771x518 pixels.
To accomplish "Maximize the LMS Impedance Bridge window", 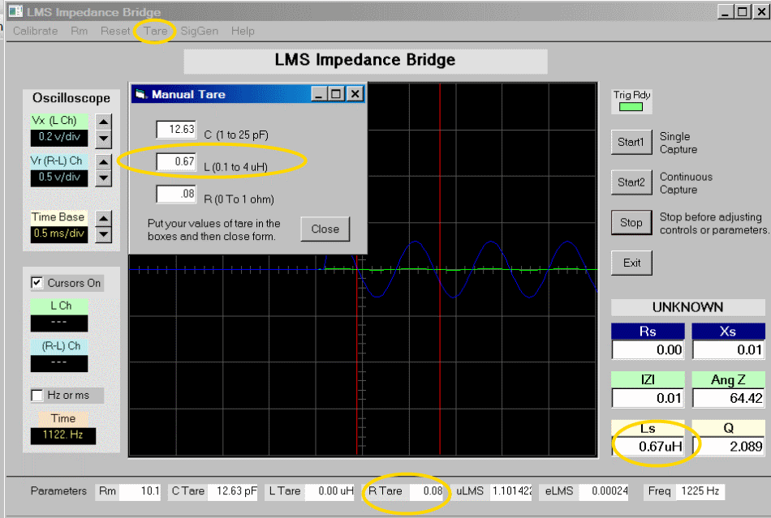I will [743, 12].
